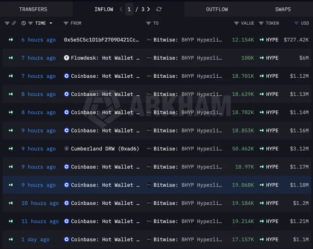This screenshot has height=249, width=313.
Task: Open the leftmost filter icon in header
Action: 7,23
